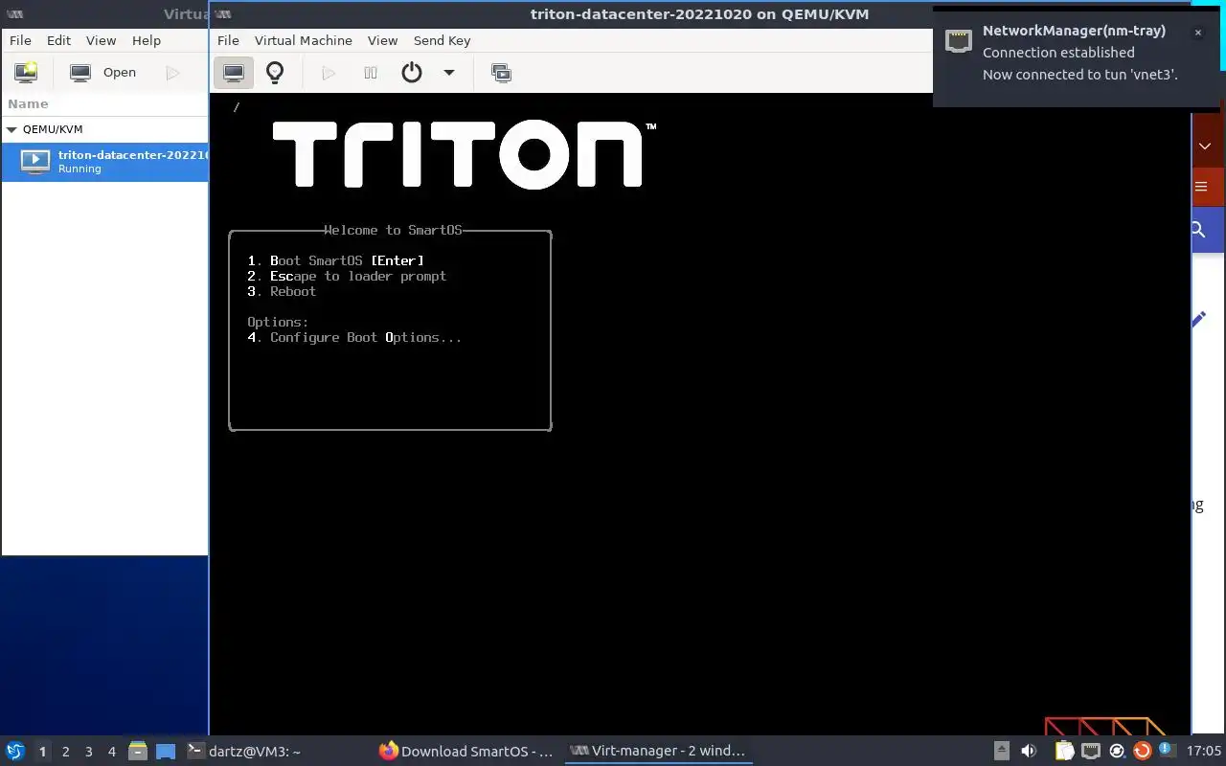Viewport: 1226px width, 766px height.
Task: Open VM console window menu icon in title bar
Action: (222, 14)
